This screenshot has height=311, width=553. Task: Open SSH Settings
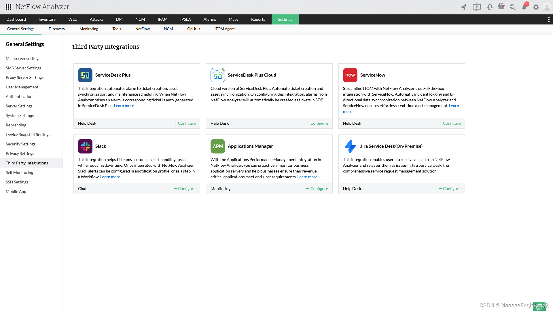coord(17,182)
